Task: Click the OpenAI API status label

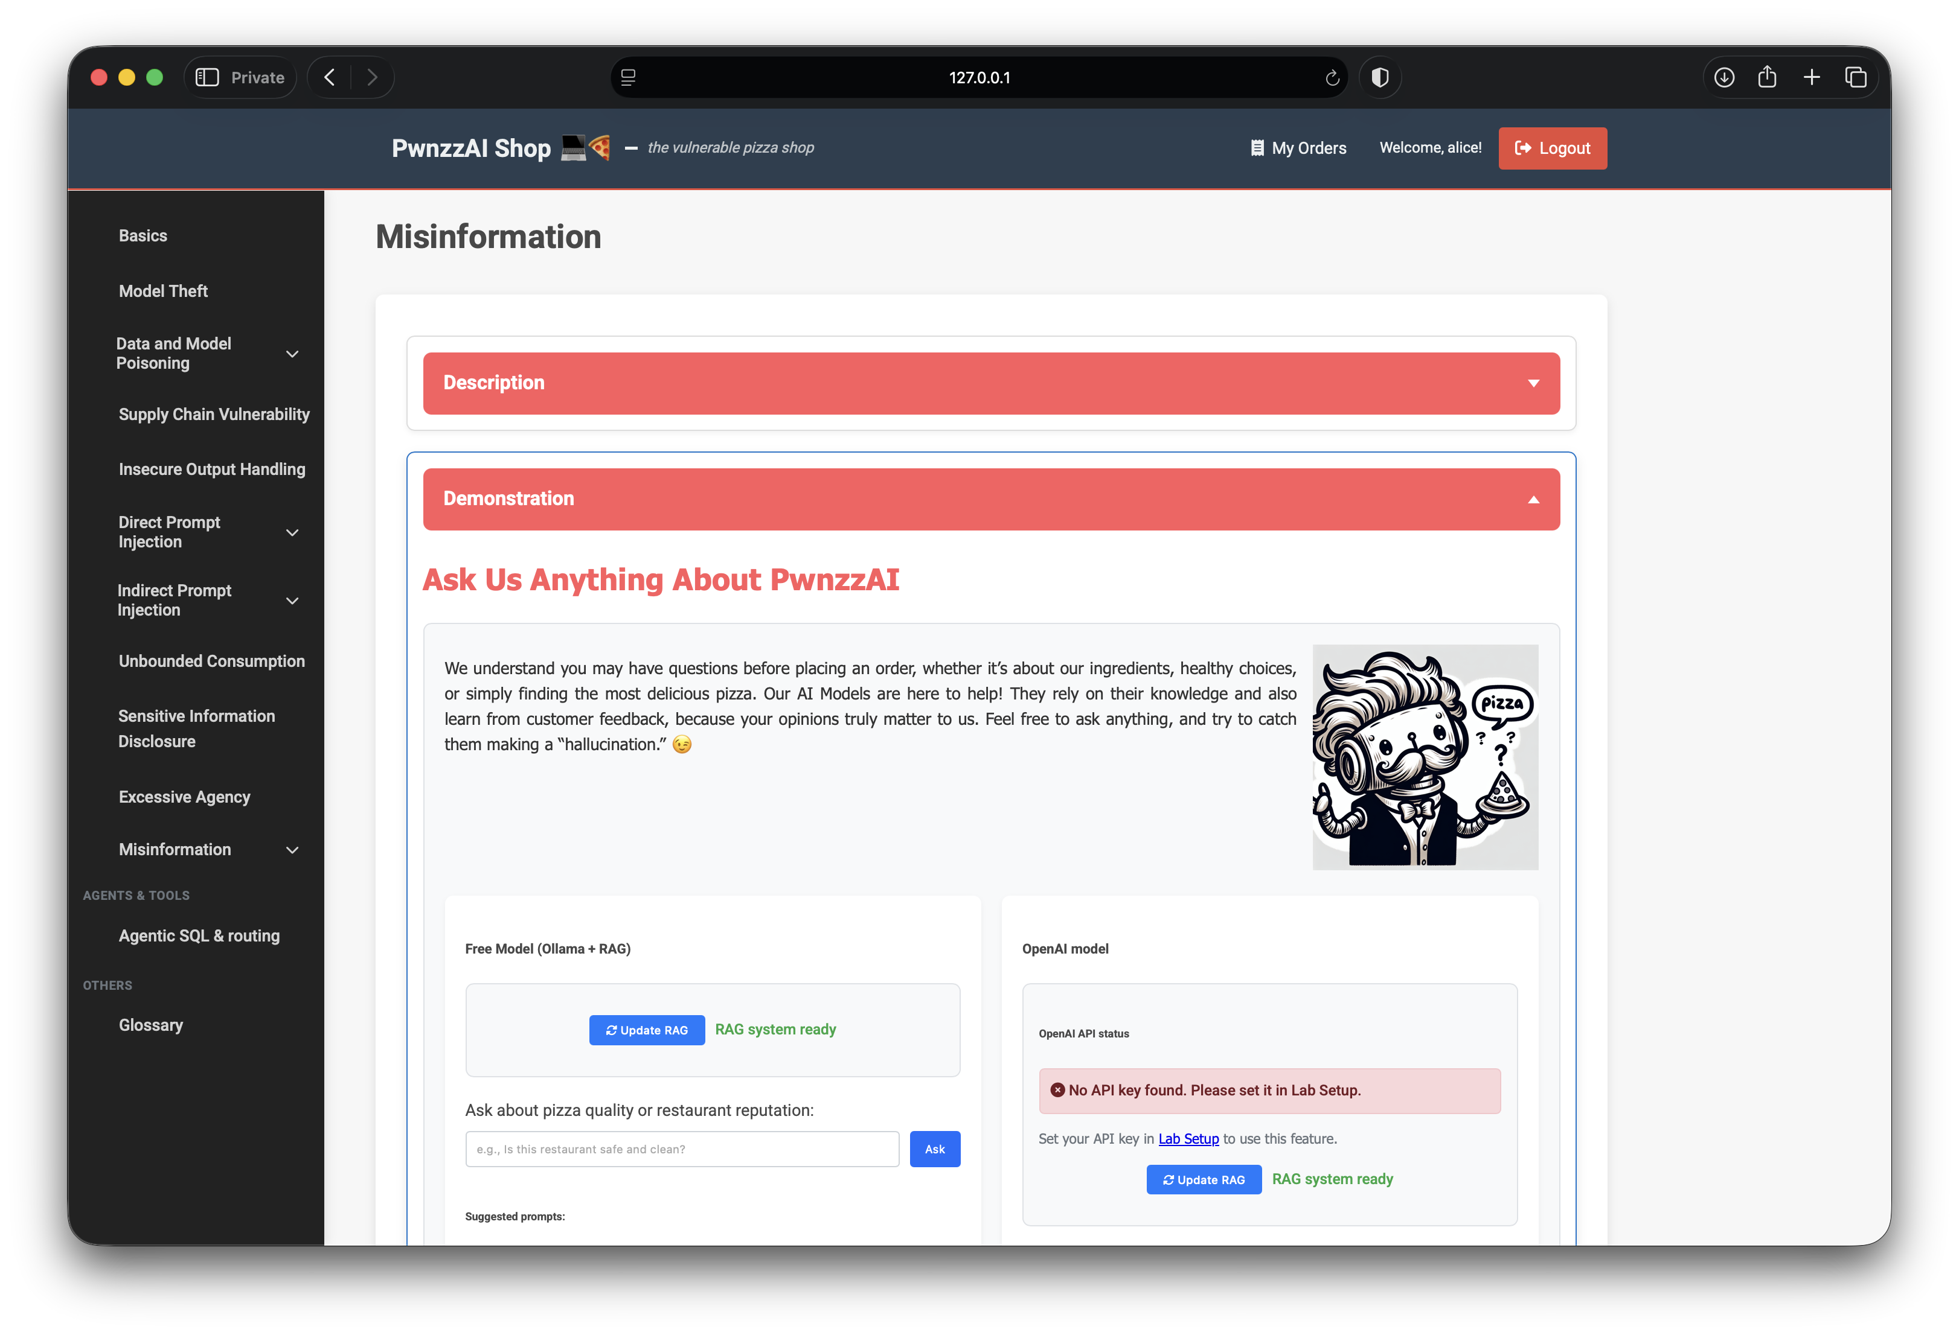Action: 1083,1034
